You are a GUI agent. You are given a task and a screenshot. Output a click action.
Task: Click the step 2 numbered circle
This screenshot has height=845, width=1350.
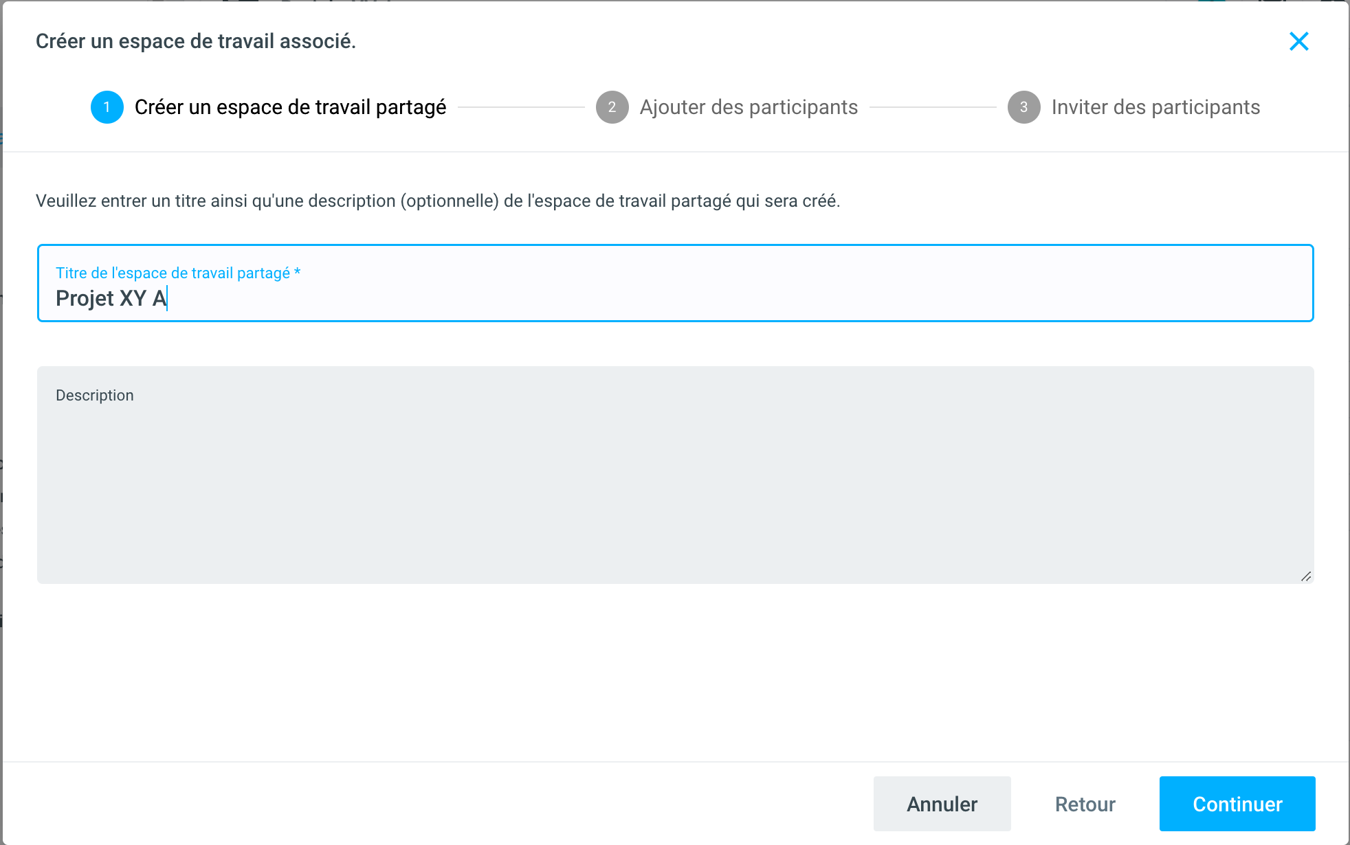612,107
